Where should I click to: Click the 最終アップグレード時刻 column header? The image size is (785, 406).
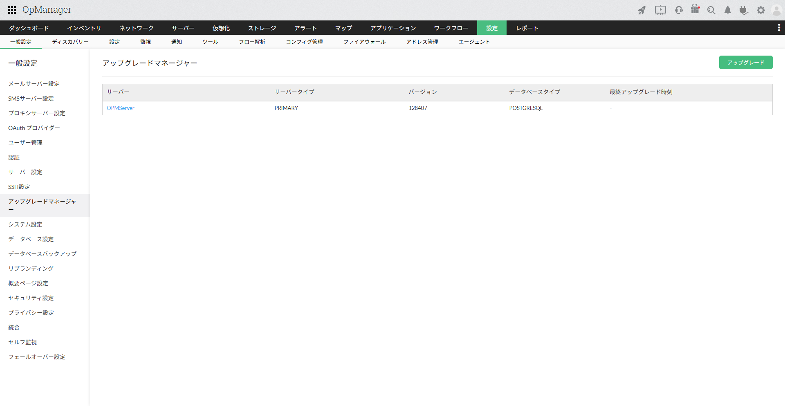point(641,92)
